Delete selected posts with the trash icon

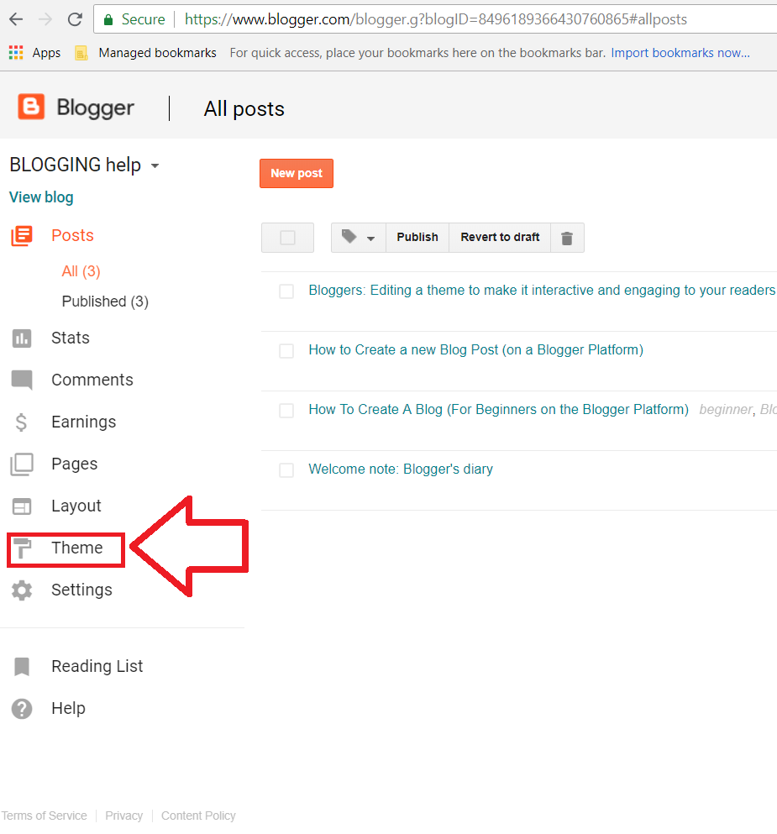[567, 238]
